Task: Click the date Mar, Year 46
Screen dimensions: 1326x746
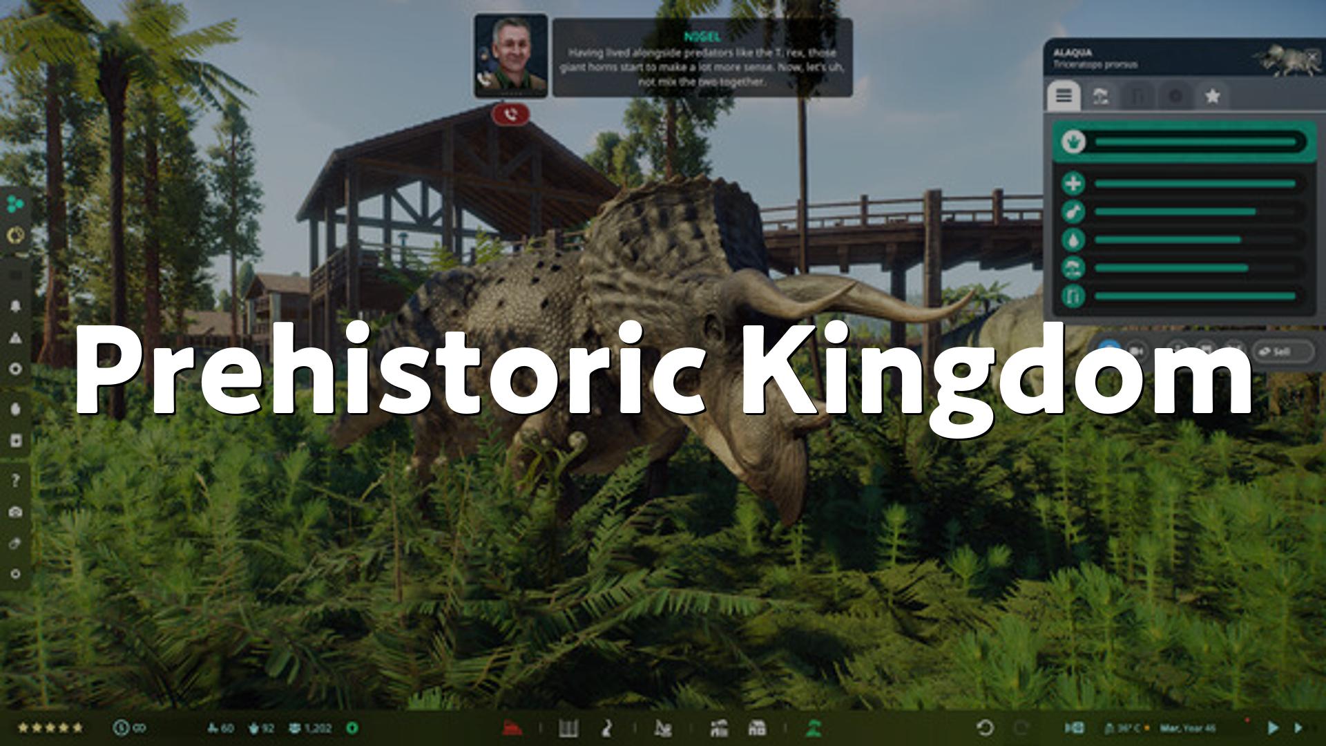Action: pyautogui.click(x=1188, y=728)
